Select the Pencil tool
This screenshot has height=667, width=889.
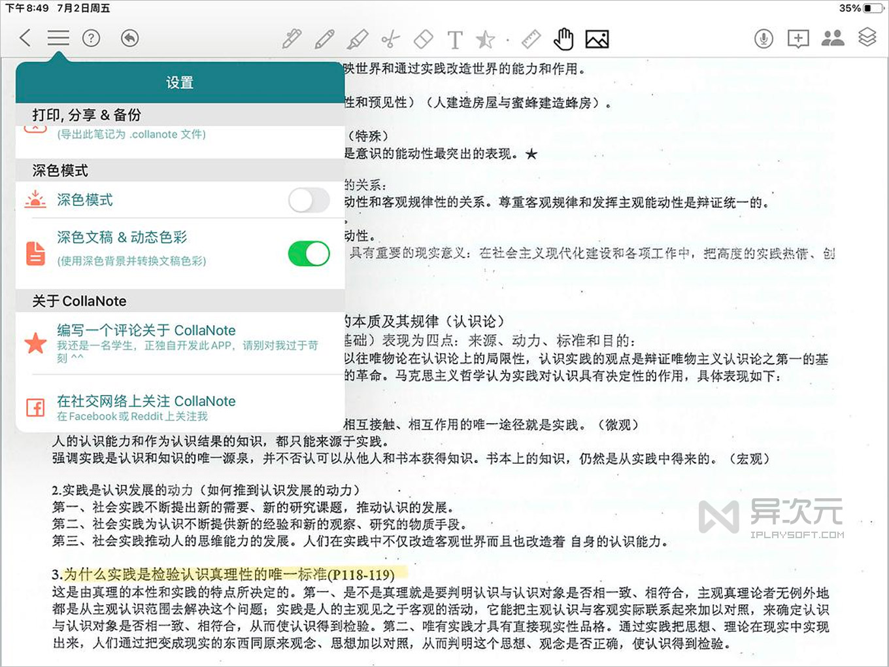click(x=325, y=38)
